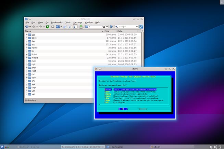
Task: Click the volume speaker tray icon
Action: 215,147
